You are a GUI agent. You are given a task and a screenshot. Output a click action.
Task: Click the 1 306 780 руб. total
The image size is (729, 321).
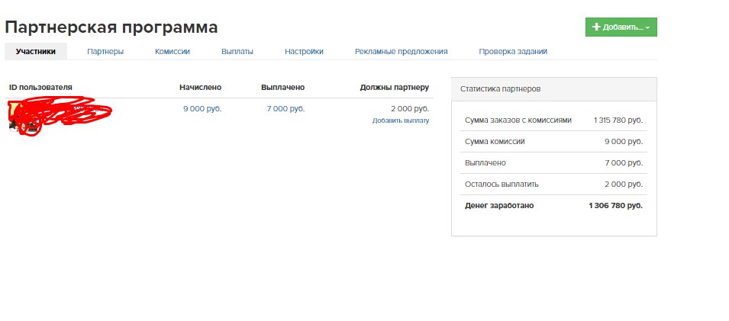pyautogui.click(x=615, y=205)
